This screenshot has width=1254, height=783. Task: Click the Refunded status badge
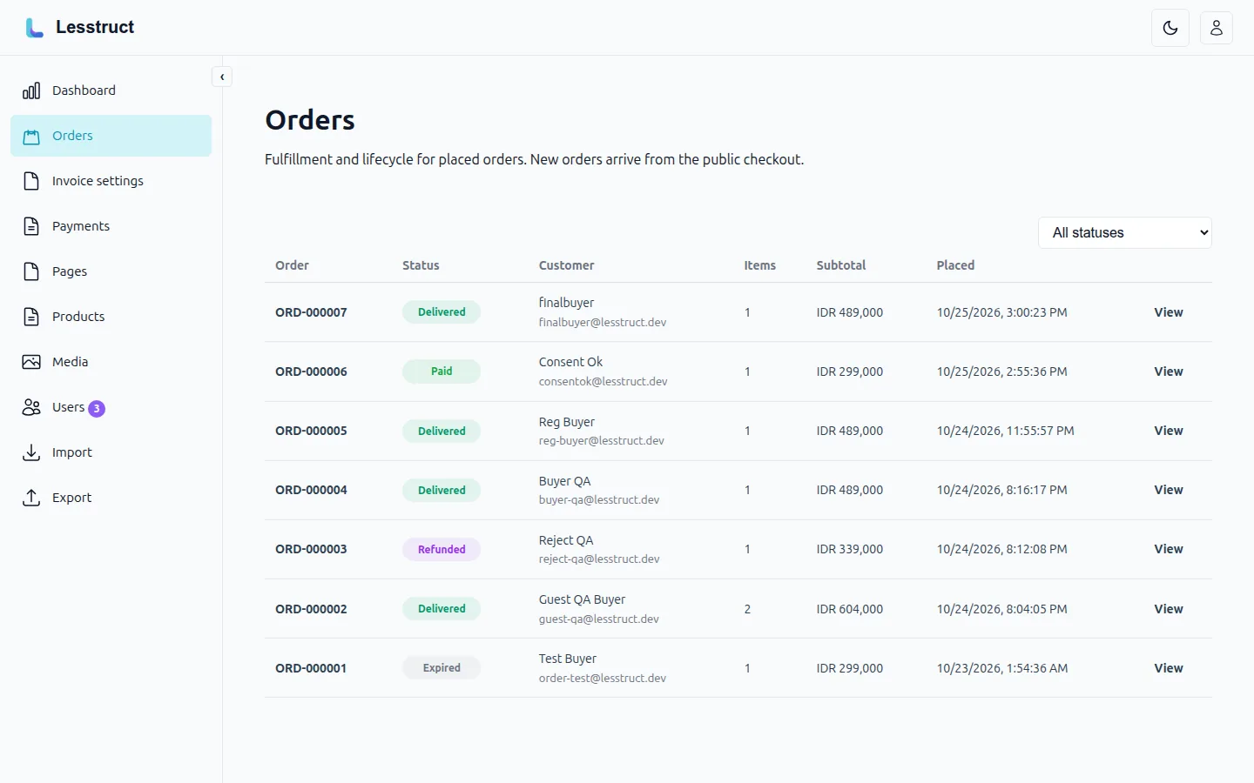[442, 549]
